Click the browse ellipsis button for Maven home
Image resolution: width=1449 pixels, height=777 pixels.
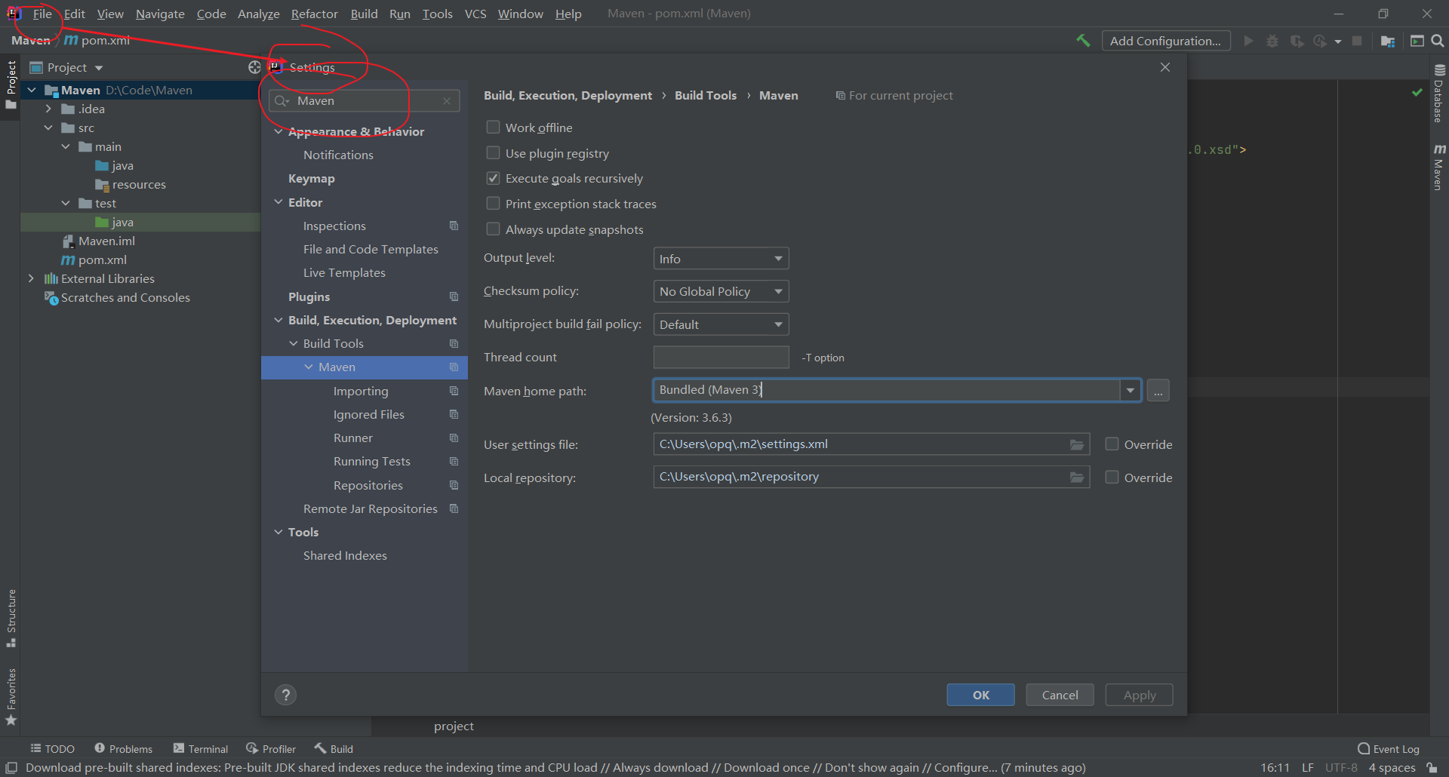coord(1158,391)
